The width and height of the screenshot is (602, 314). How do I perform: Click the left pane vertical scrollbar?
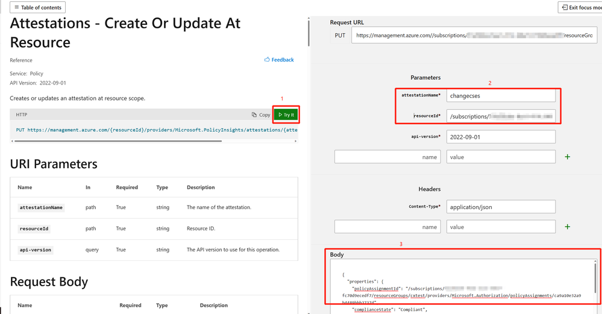[x=309, y=33]
